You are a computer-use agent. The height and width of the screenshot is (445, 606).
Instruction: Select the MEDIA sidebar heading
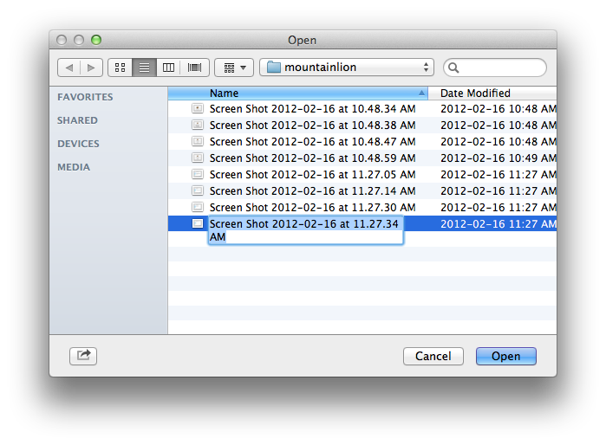(74, 167)
